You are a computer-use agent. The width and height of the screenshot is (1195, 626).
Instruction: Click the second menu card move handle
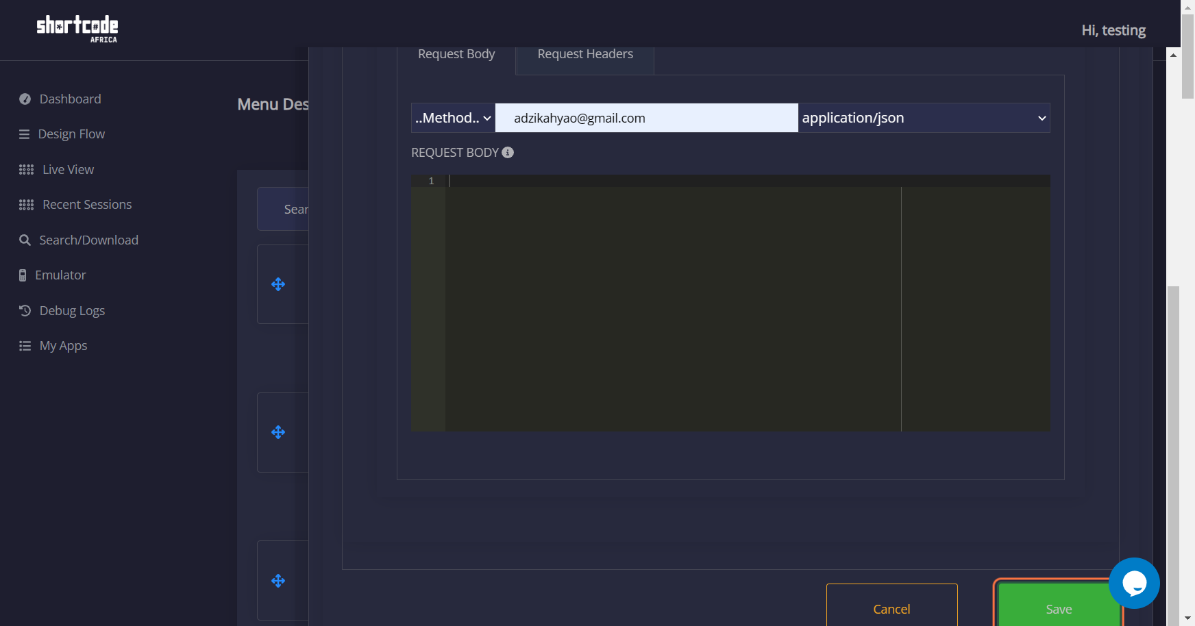pyautogui.click(x=278, y=432)
